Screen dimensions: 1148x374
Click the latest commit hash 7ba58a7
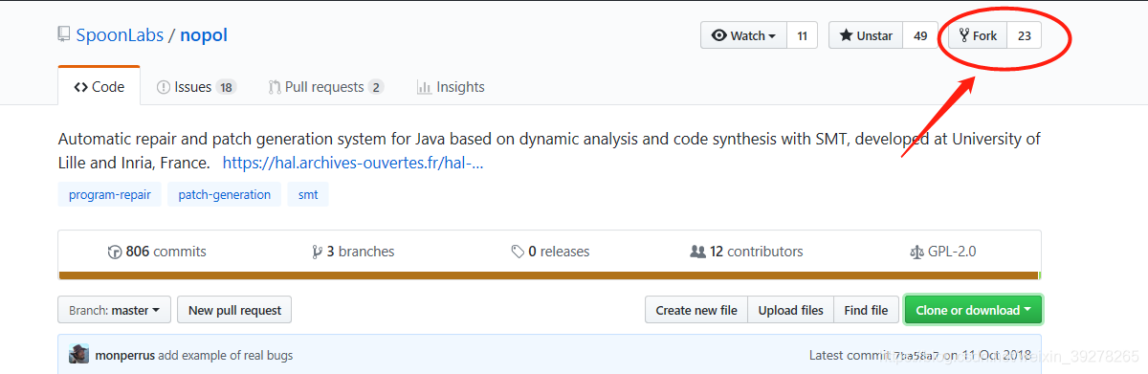coord(916,355)
